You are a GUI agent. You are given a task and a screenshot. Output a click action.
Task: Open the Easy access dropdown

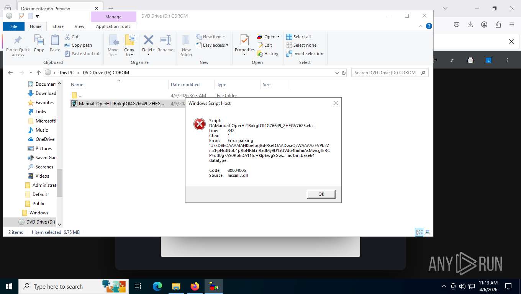pyautogui.click(x=212, y=45)
